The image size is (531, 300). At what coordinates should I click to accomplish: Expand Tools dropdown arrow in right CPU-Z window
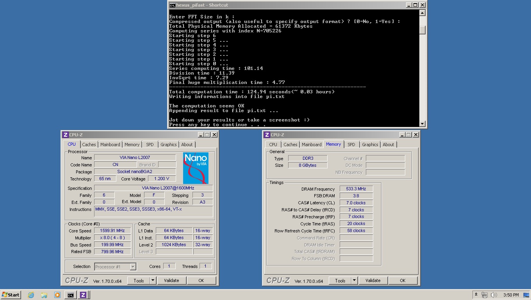355,280
